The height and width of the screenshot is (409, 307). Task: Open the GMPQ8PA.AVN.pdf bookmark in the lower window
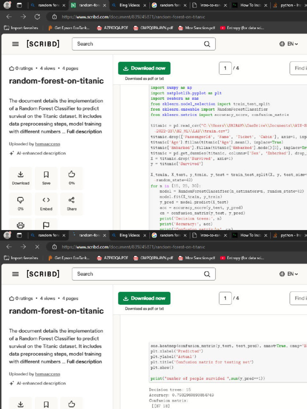point(153,258)
